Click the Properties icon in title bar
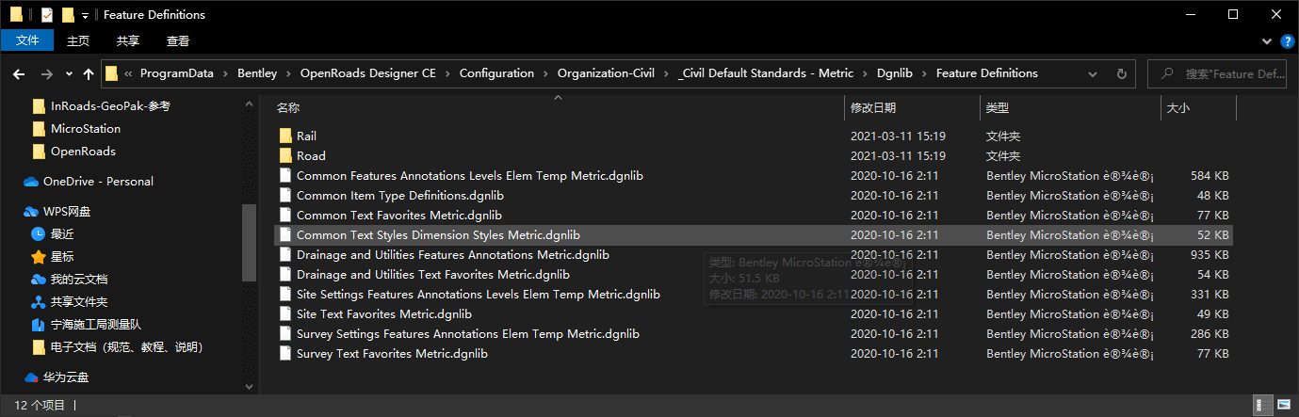Screen dimensions: 1299x417 pos(47,15)
